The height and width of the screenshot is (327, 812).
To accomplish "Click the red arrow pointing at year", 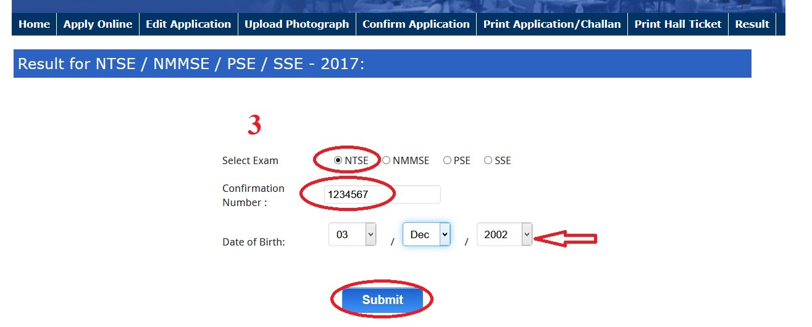I will [565, 239].
